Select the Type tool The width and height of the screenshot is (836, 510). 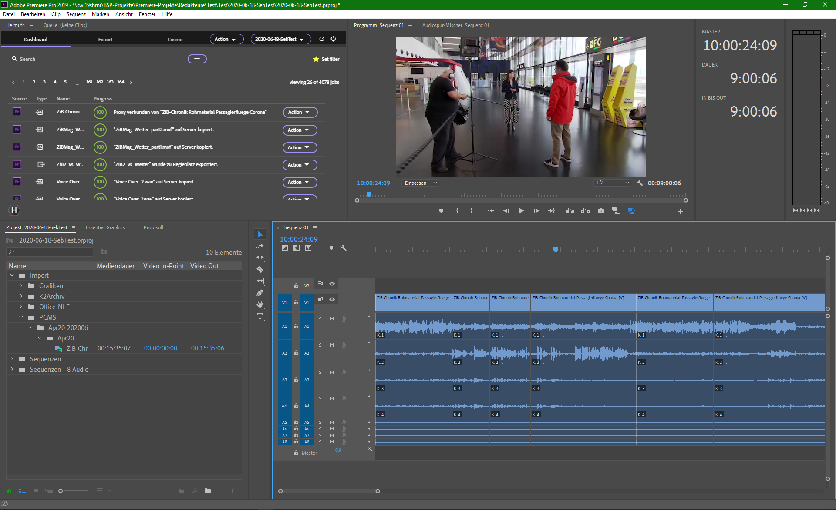pyautogui.click(x=260, y=317)
